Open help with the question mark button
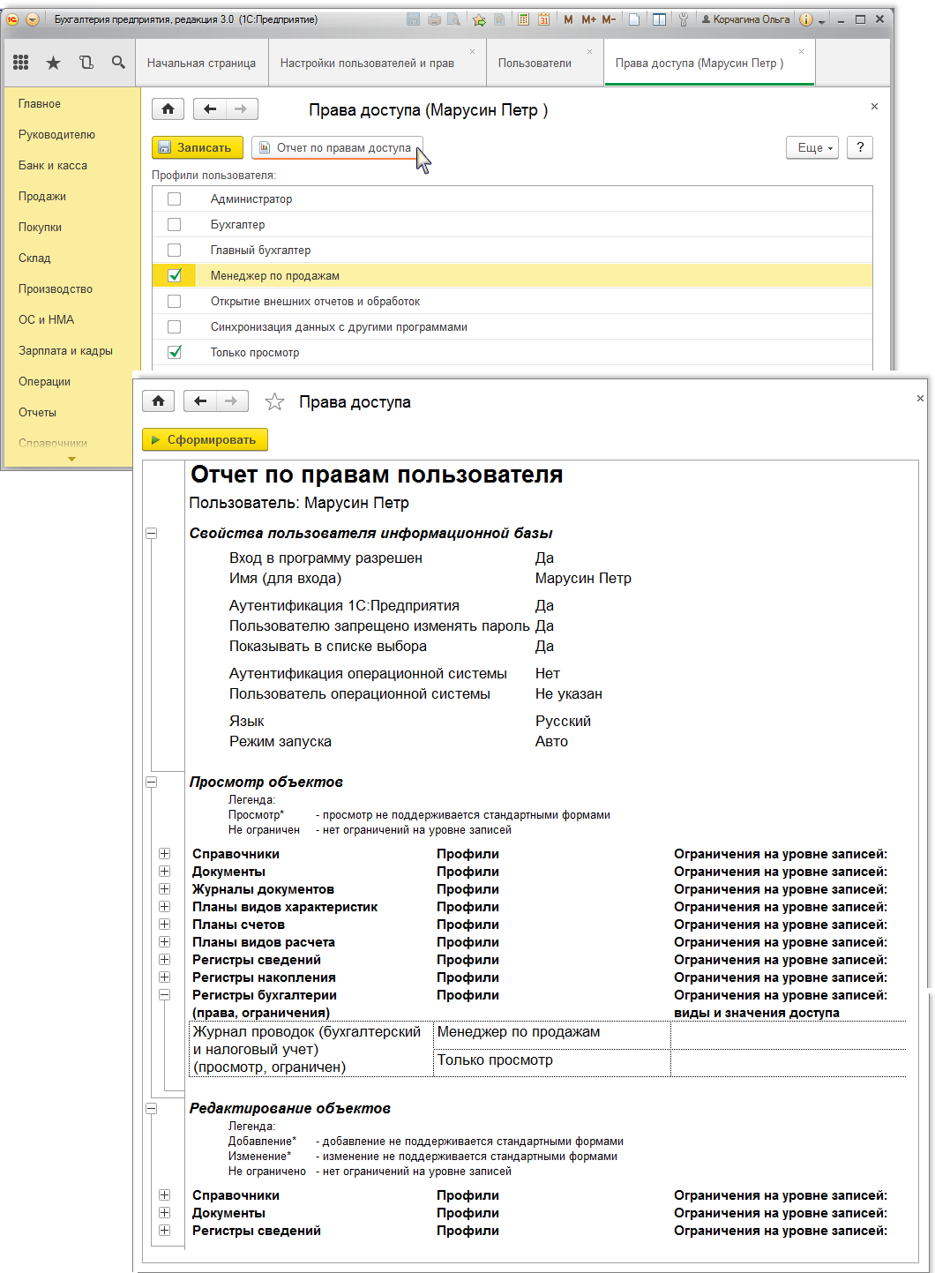This screenshot has height=1273, width=935. coord(860,148)
